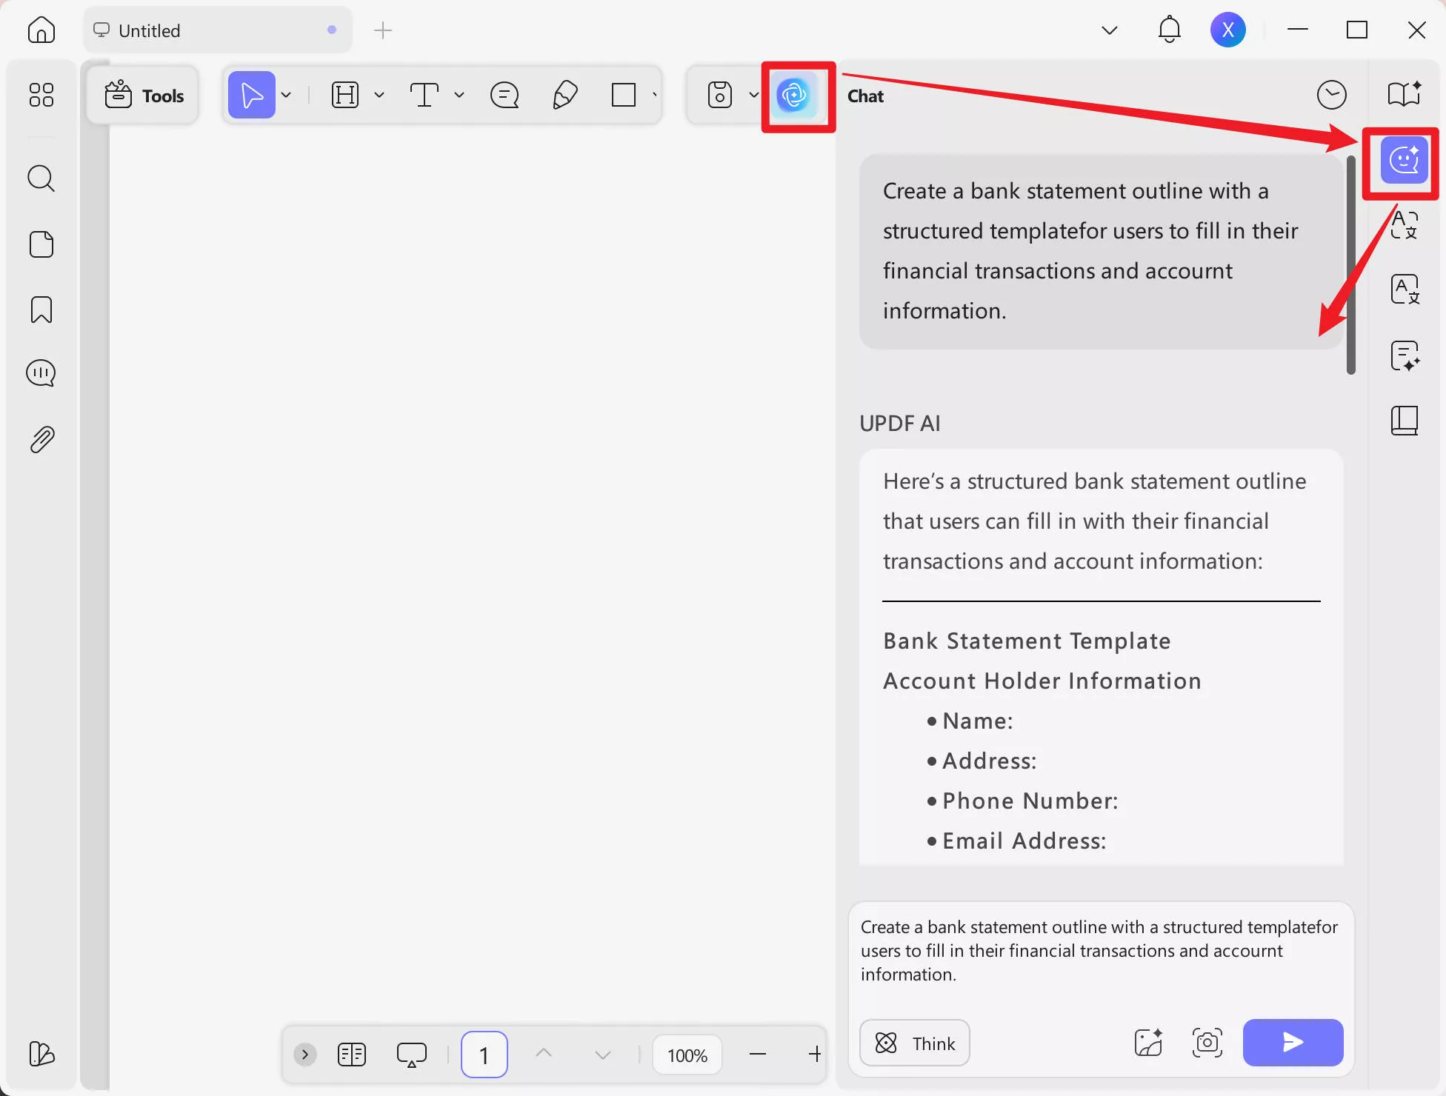Viewport: 1446px width, 1096px height.
Task: Toggle the Think mode button
Action: click(x=914, y=1043)
